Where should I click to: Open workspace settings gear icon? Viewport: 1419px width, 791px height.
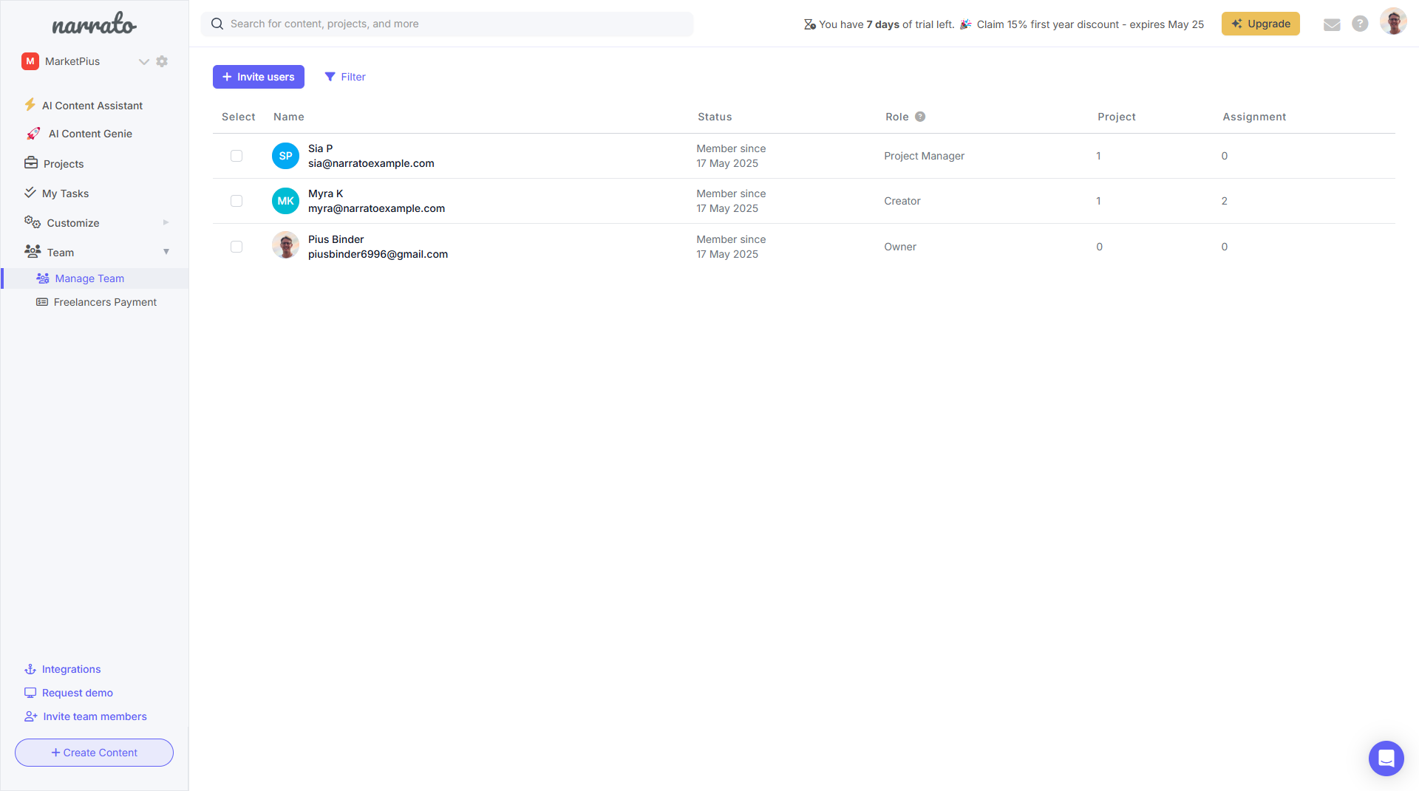(162, 61)
